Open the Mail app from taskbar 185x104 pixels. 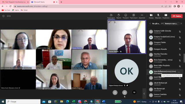click(44, 101)
